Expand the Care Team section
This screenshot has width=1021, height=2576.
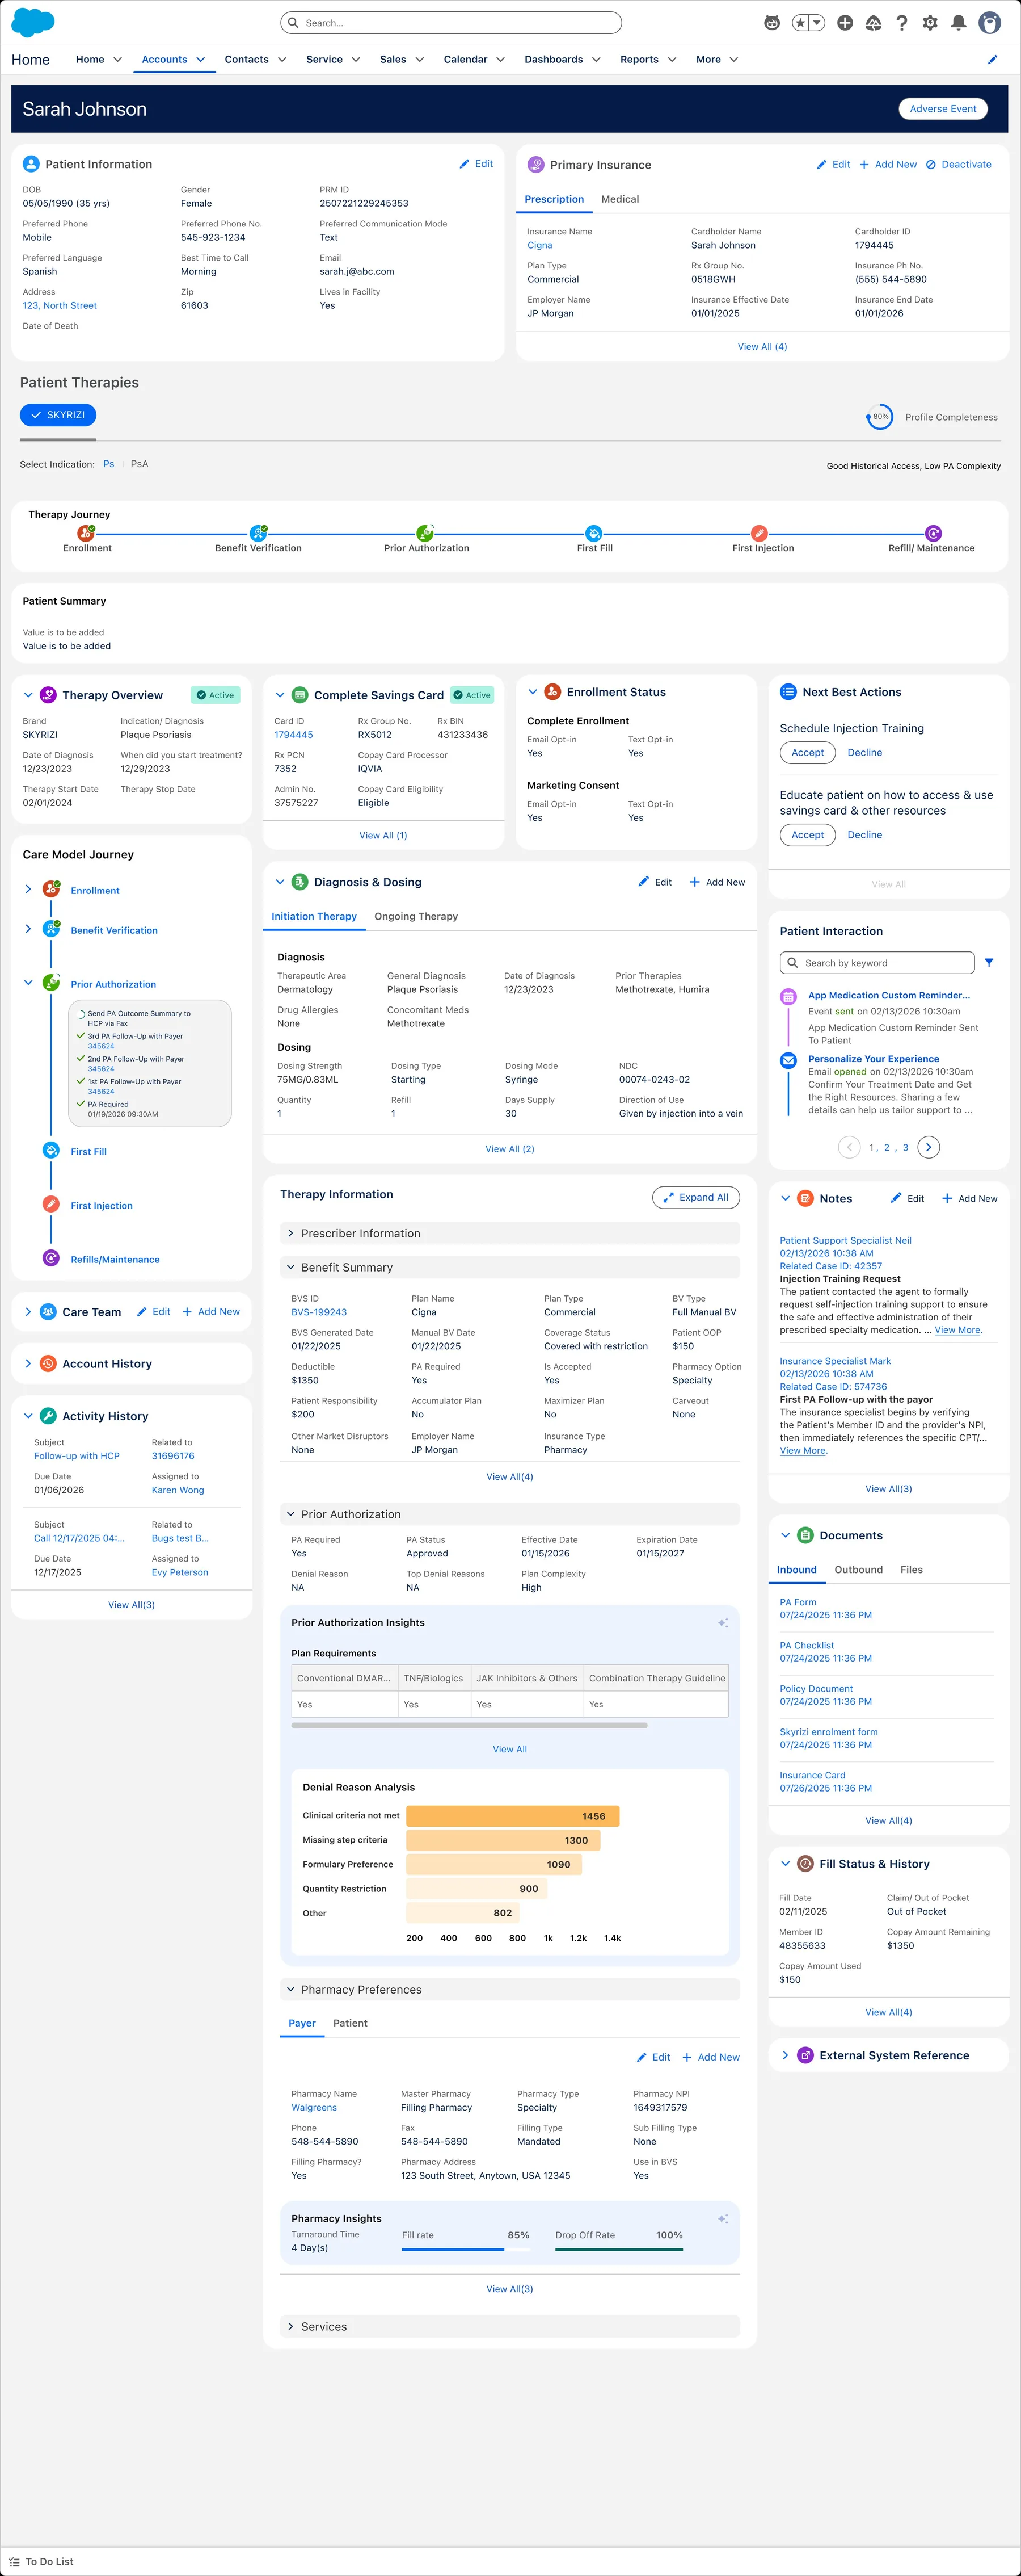click(28, 1312)
